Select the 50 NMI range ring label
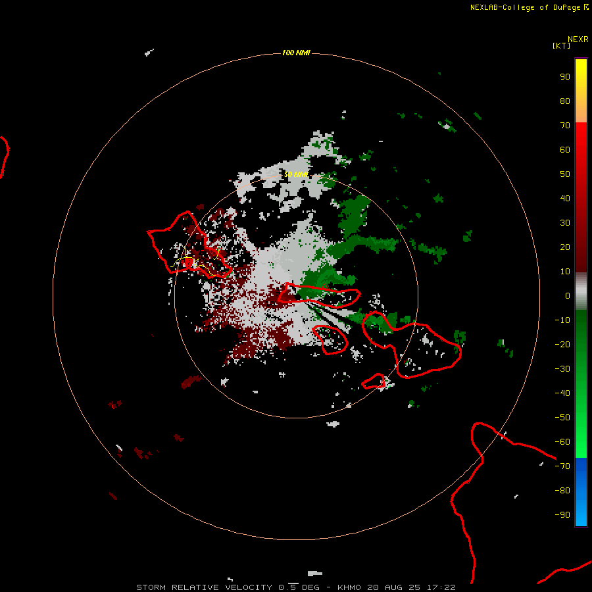 coord(296,174)
